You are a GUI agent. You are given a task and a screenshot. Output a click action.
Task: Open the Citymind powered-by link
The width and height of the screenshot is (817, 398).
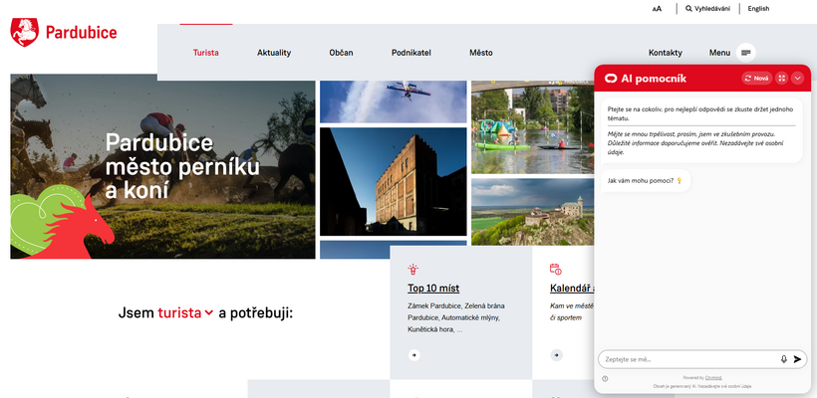pyautogui.click(x=713, y=378)
